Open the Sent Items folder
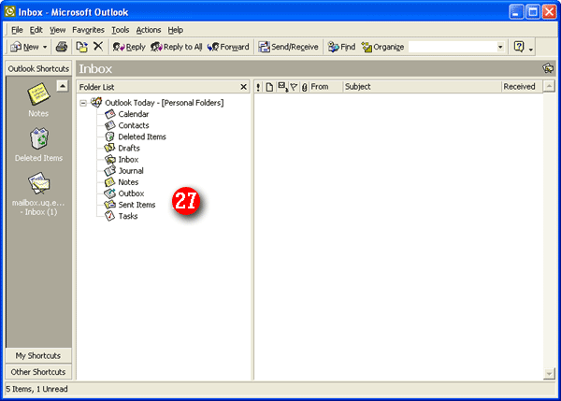This screenshot has width=561, height=401. click(x=137, y=205)
